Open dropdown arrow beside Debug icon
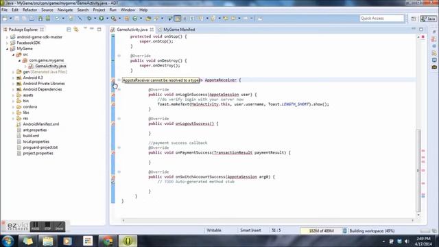This screenshot has height=247, width=439. [95, 19]
